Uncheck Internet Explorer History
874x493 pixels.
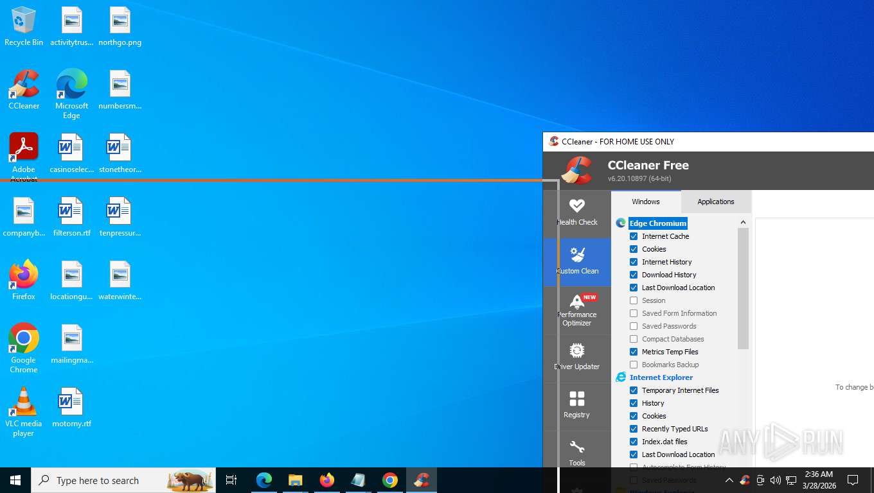(x=634, y=403)
